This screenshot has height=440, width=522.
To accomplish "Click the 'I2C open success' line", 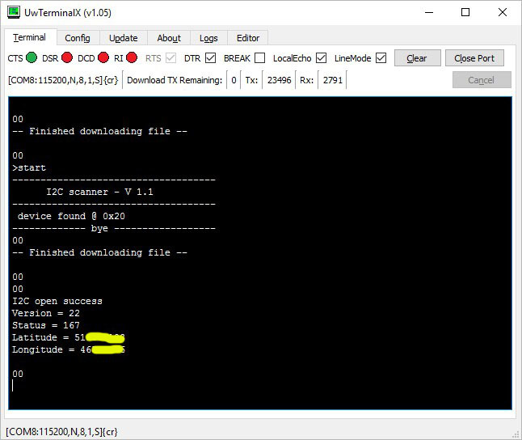I will coord(57,302).
